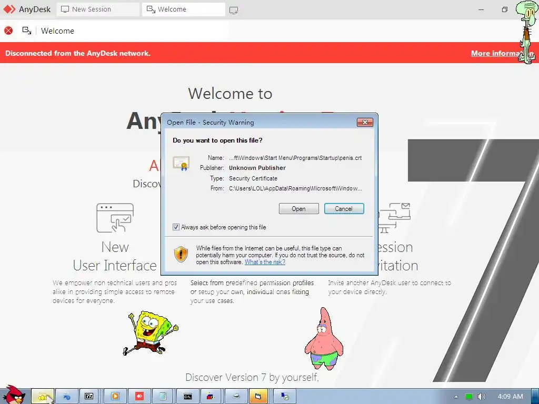
Task: Click the last taskbar icon with green badge
Action: click(285, 397)
